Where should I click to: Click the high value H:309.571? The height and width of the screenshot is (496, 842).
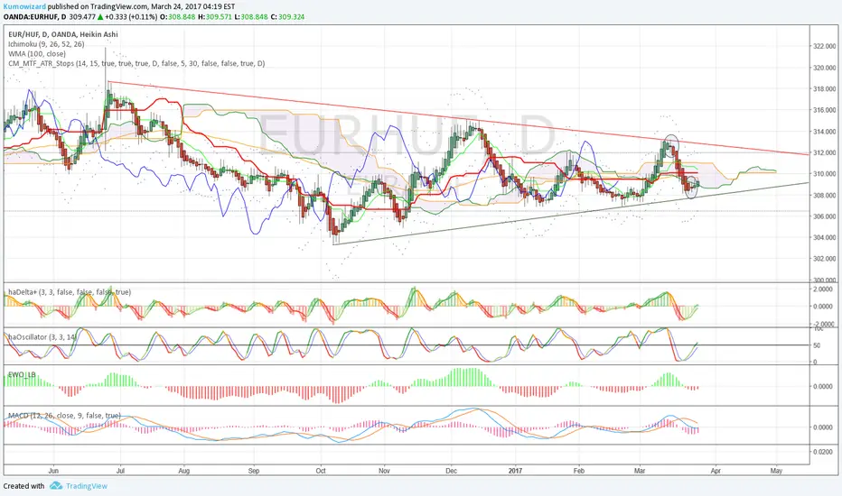point(214,16)
